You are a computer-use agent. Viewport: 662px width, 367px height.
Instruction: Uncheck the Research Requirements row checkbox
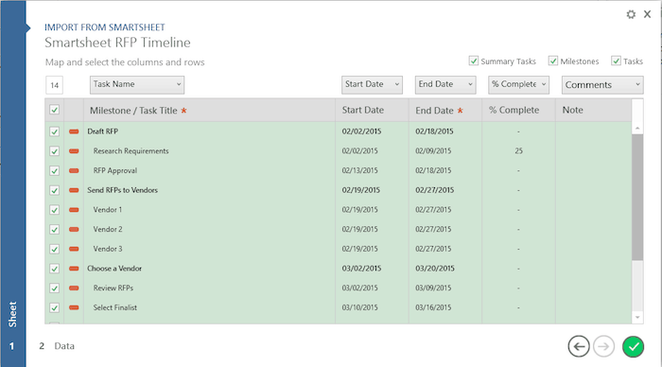coord(55,150)
